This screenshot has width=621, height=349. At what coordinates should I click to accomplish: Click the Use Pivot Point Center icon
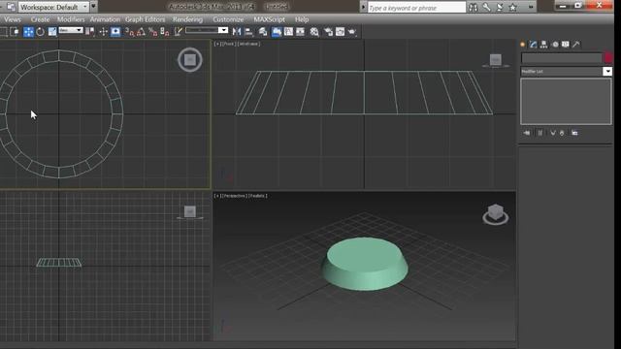tap(90, 32)
